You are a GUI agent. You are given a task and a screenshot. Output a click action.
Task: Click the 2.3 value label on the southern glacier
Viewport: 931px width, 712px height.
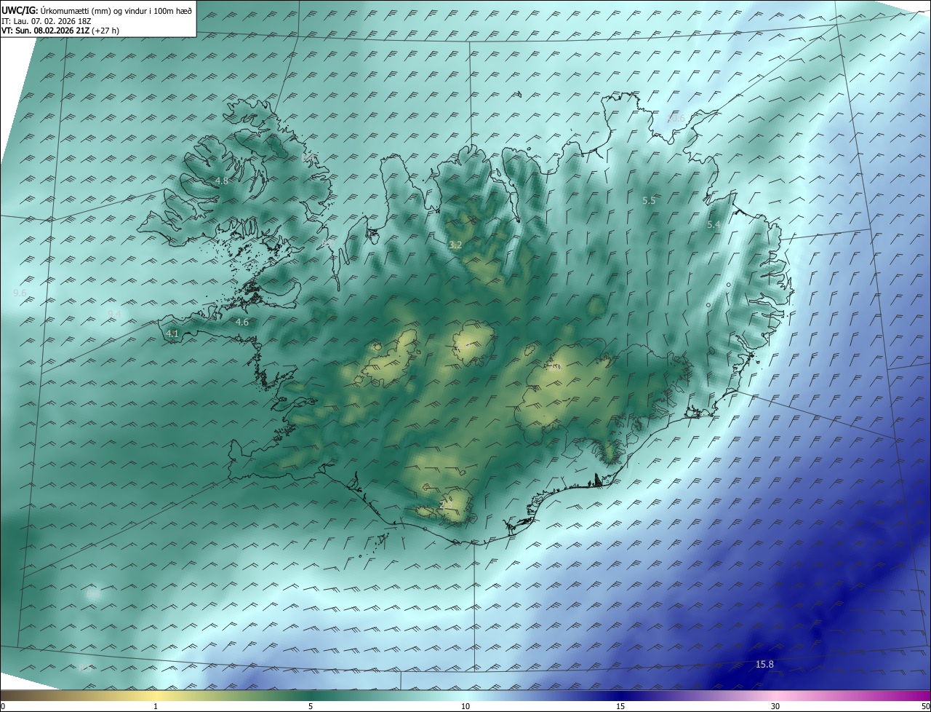point(446,504)
